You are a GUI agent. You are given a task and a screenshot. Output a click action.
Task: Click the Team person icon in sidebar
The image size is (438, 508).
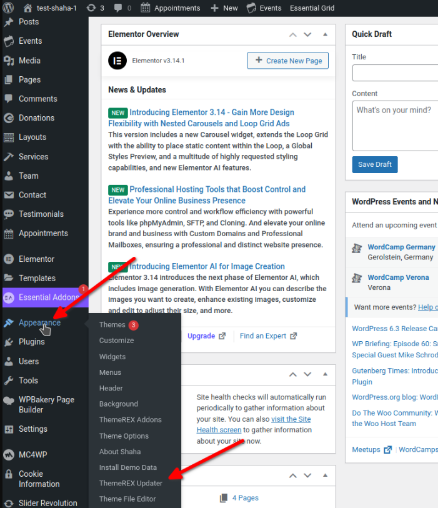(x=9, y=176)
